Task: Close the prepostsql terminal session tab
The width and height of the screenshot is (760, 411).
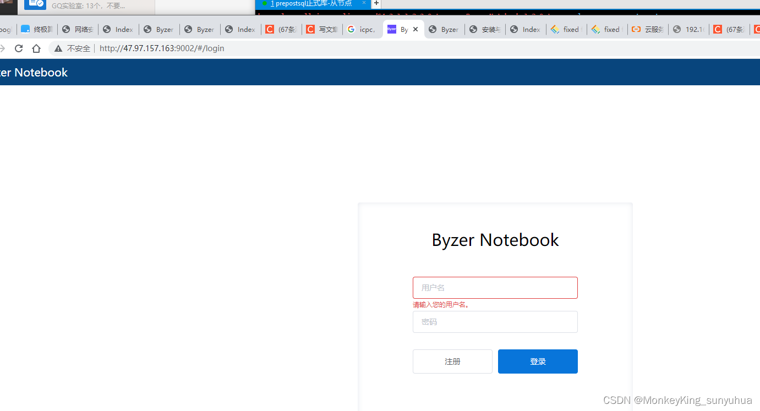Action: (364, 3)
